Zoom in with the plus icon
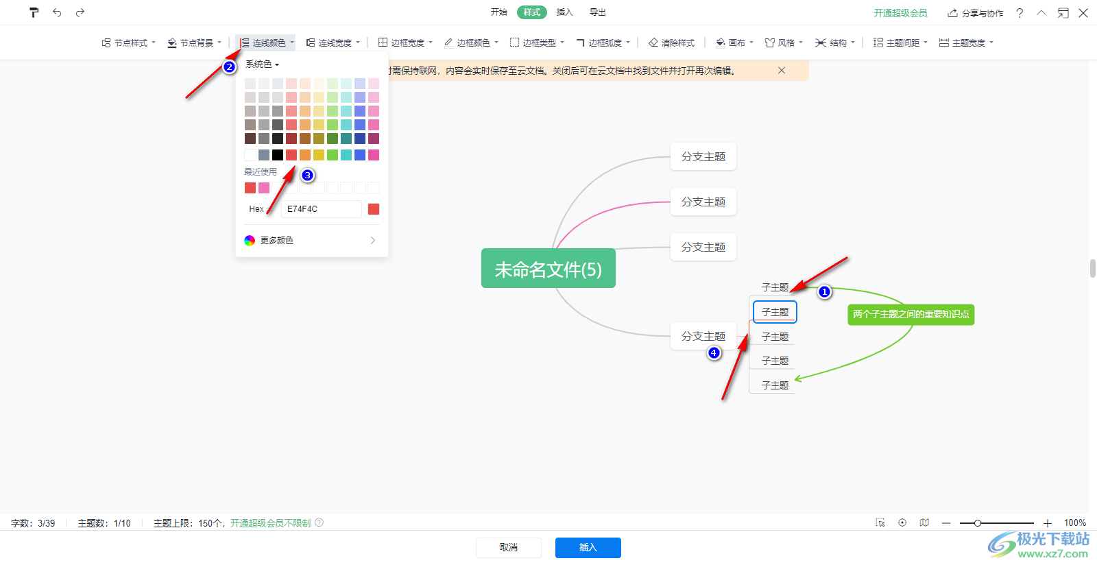 tap(1048, 523)
